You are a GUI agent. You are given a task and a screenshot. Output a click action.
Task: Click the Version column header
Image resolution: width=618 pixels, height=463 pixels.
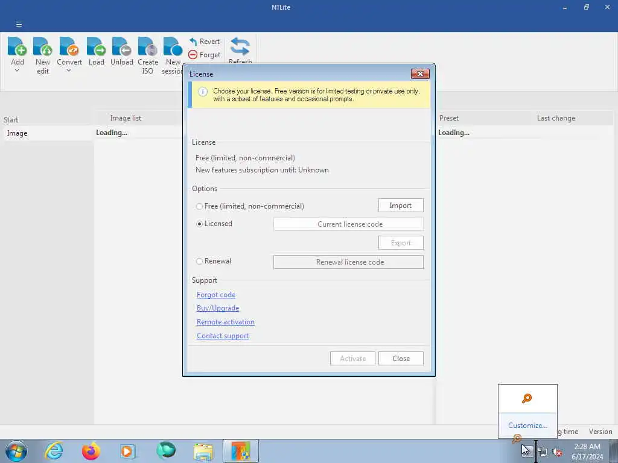point(600,432)
